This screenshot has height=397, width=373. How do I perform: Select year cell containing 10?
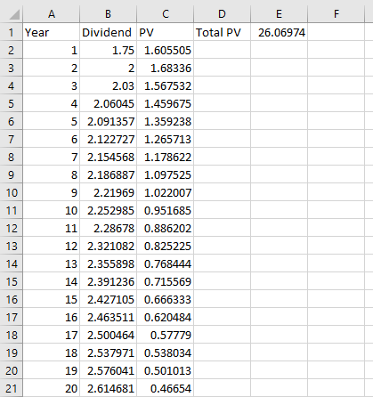coord(51,210)
